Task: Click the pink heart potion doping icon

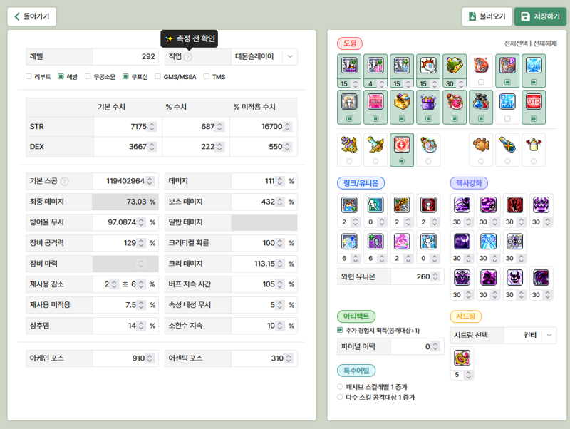Action: click(455, 102)
